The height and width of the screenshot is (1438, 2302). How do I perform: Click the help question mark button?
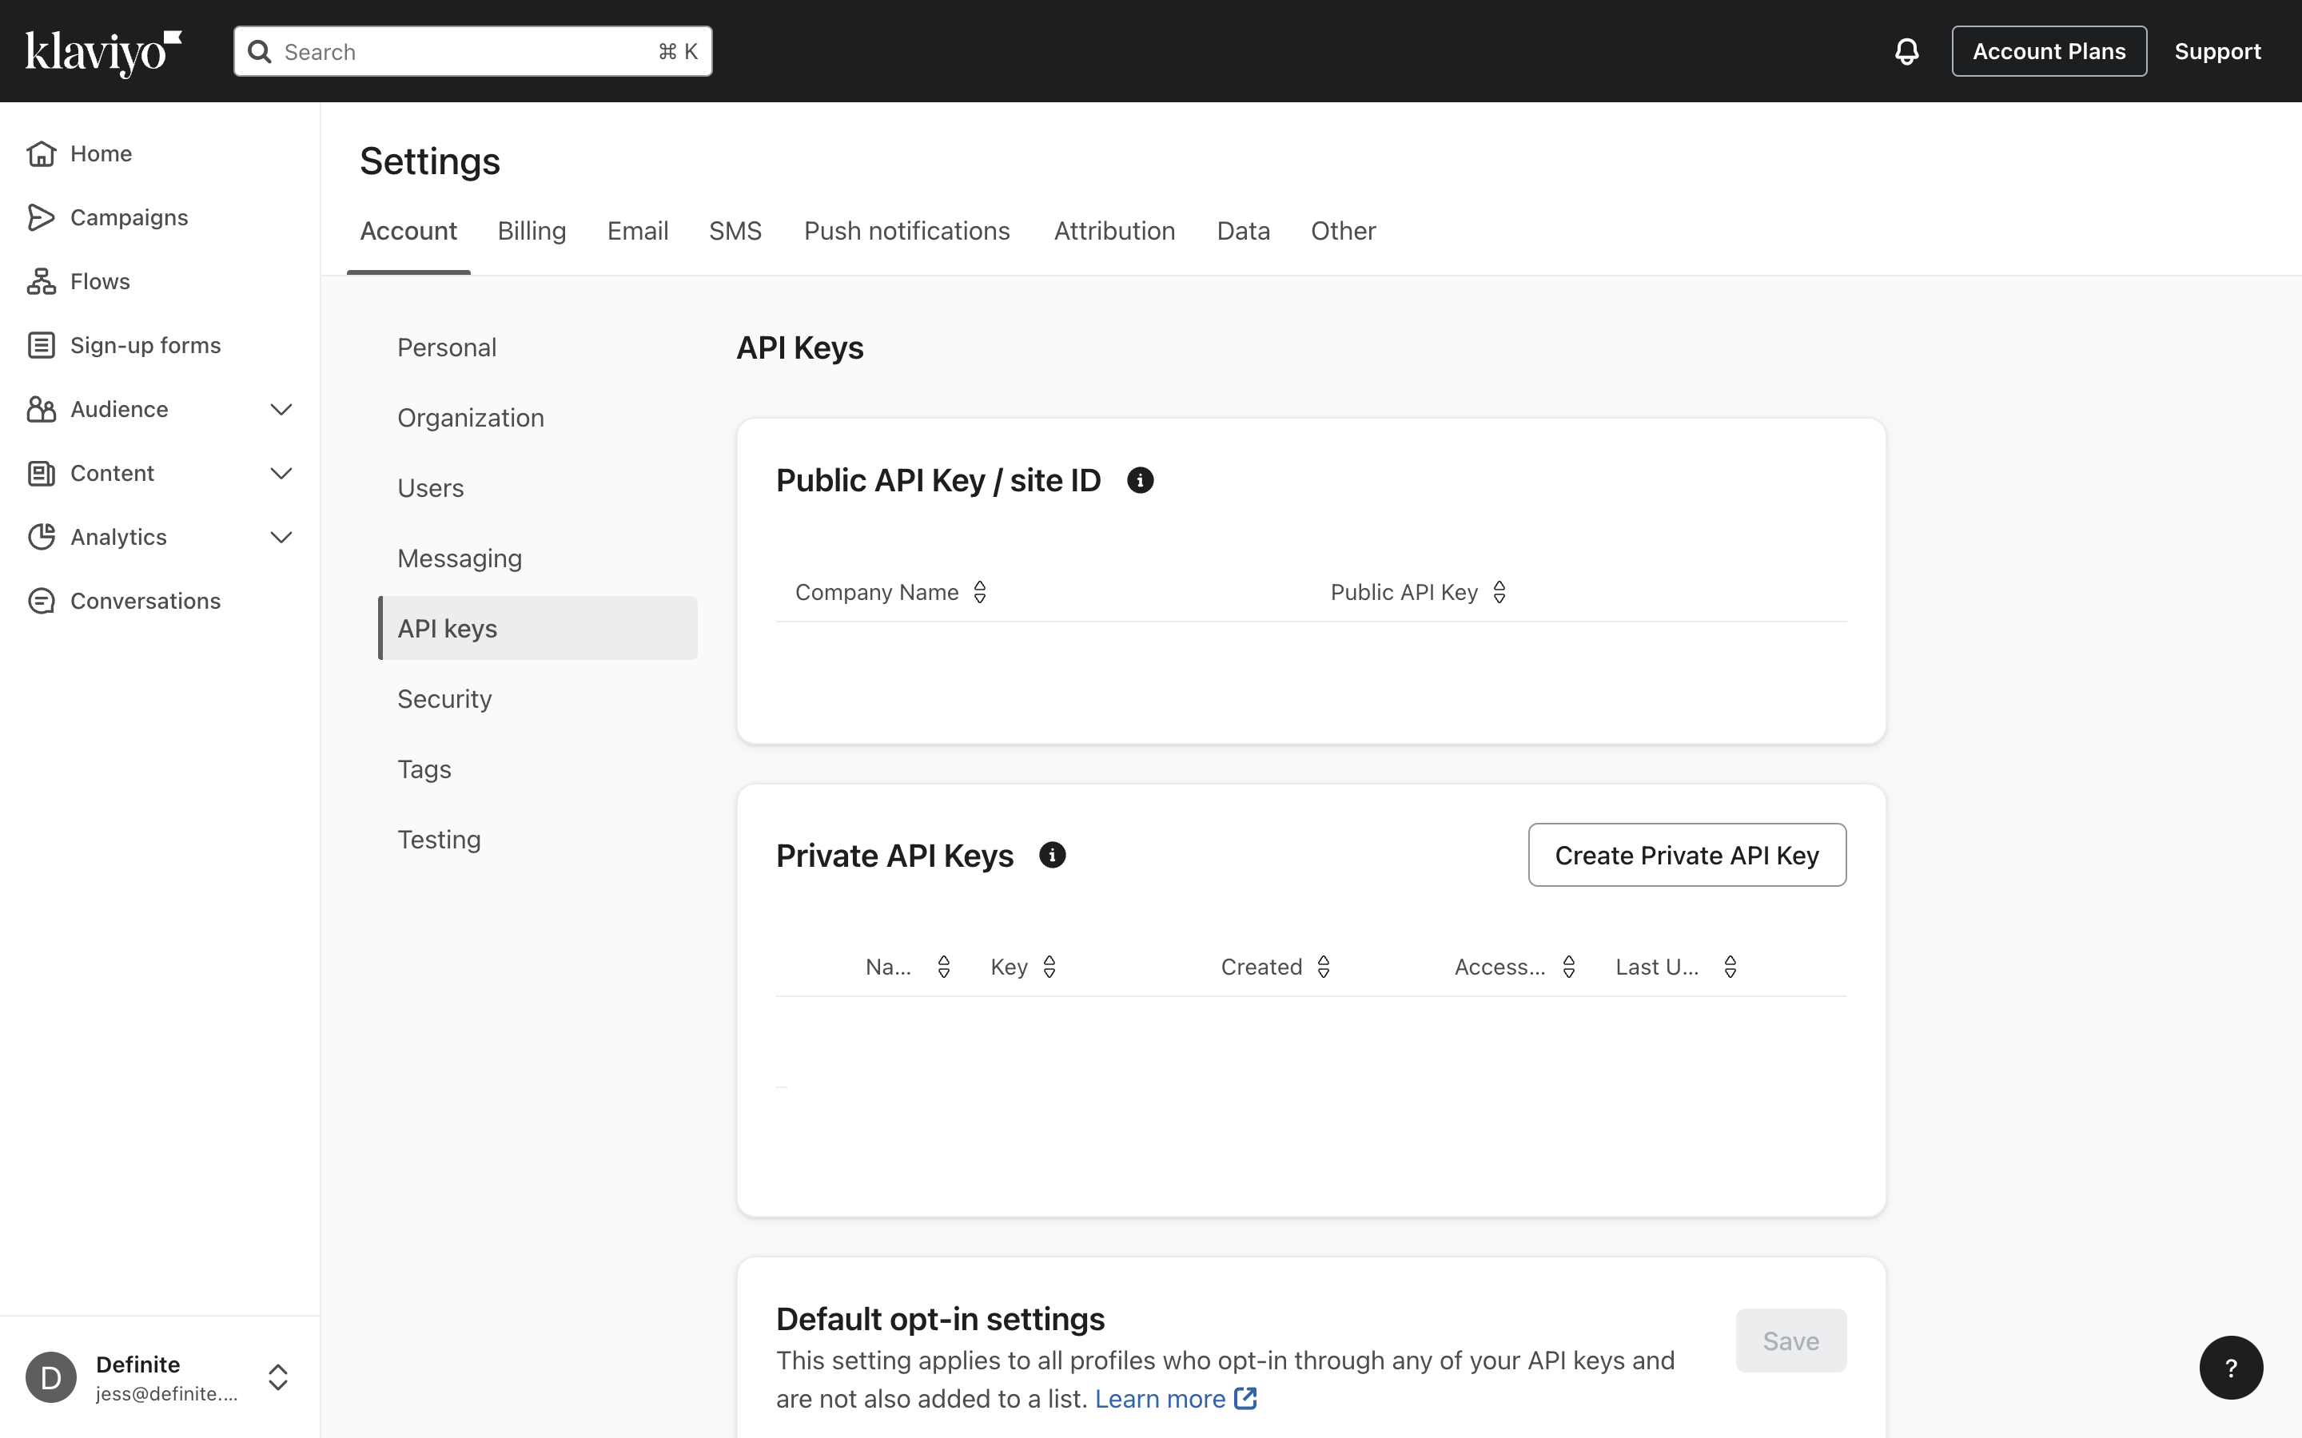(2231, 1368)
